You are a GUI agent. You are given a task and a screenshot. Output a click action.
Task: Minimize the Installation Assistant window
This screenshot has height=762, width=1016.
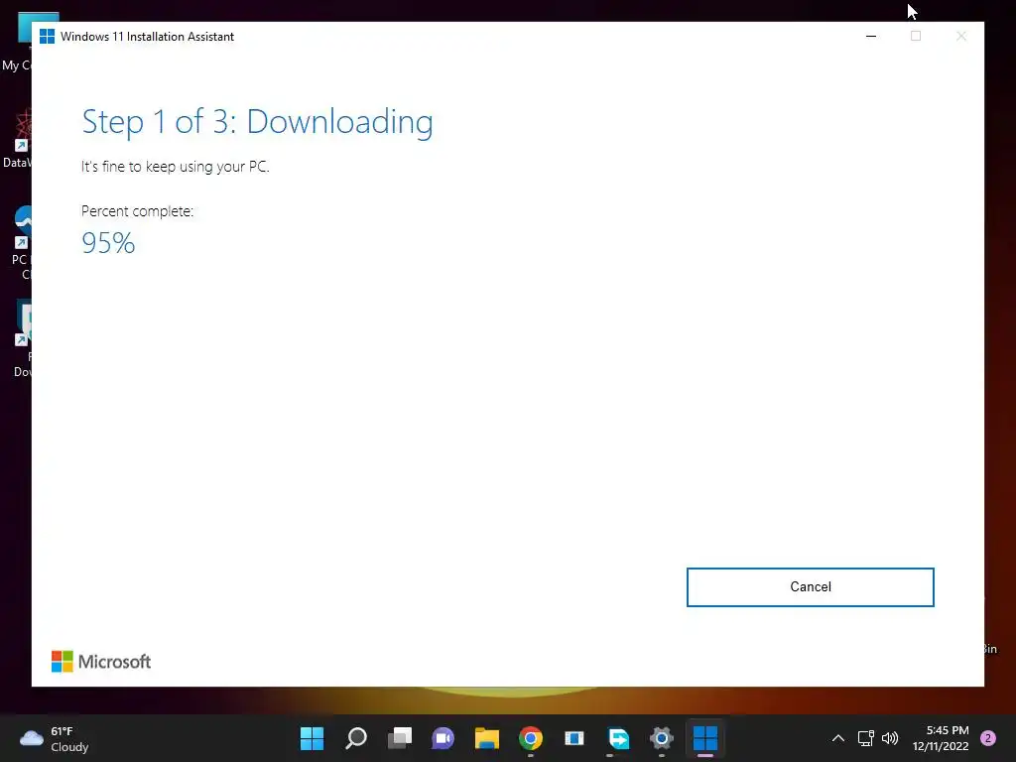tap(871, 37)
